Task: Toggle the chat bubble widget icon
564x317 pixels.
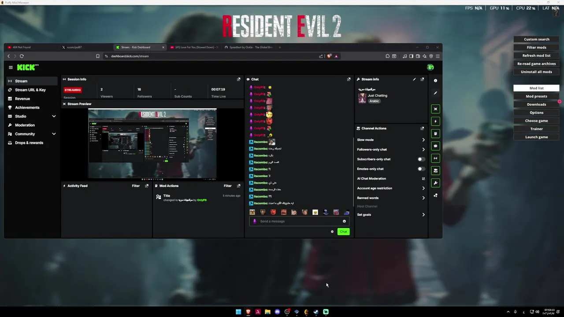Action: point(435,146)
